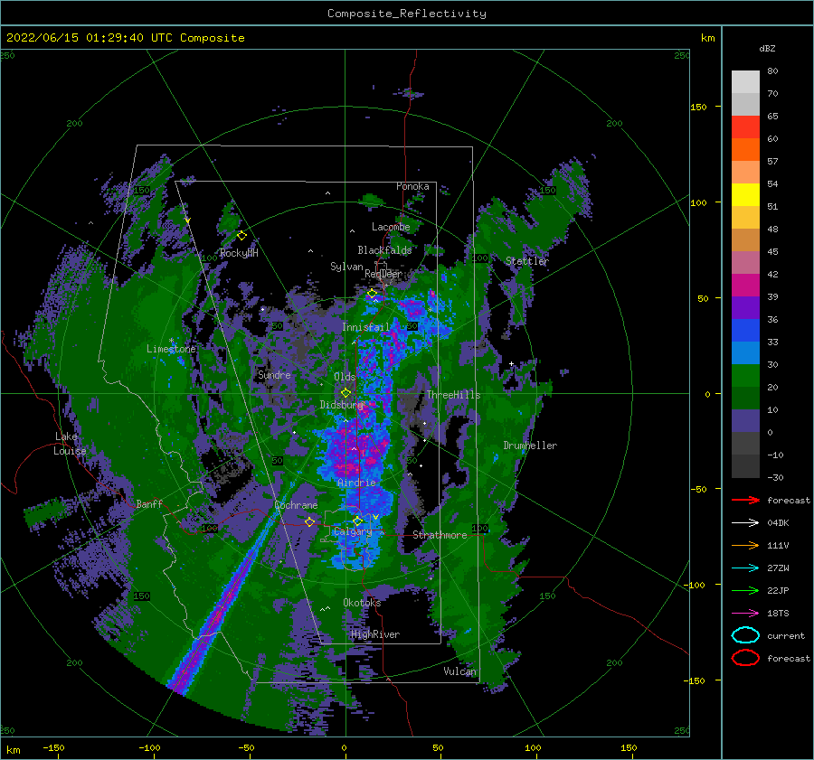Click the Vulcan town label
The image size is (814, 760).
pos(459,671)
